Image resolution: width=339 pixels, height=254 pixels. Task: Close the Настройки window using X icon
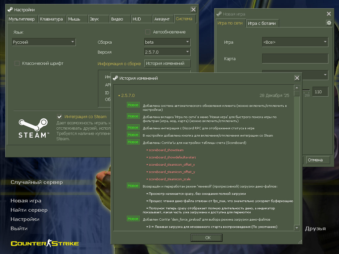pyautogui.click(x=194, y=10)
